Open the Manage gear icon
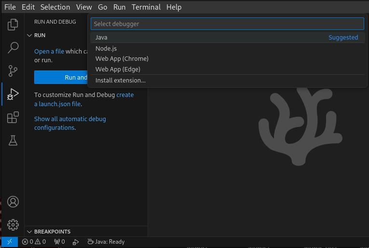Screen dimensions: 369x248 point(13,225)
